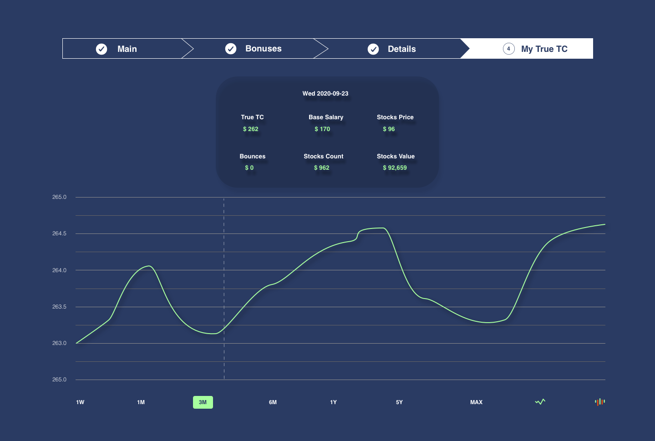
Task: Select the My True TC step
Action: (544, 49)
